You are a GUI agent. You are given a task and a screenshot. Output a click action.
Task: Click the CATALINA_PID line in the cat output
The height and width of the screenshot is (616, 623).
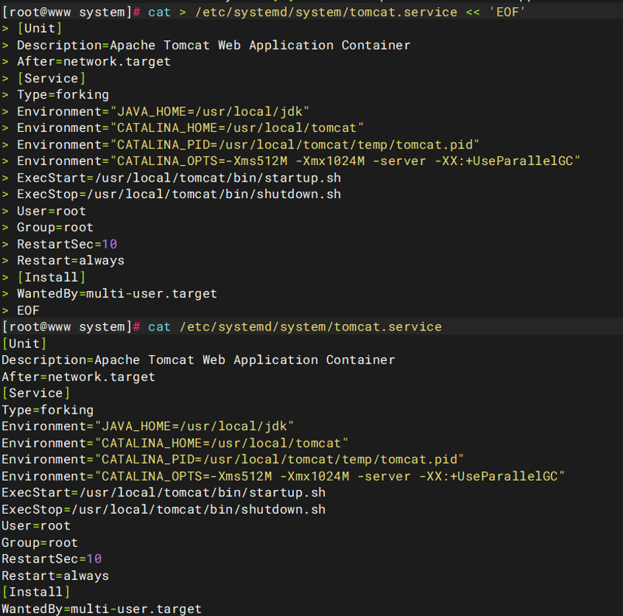[233, 460]
